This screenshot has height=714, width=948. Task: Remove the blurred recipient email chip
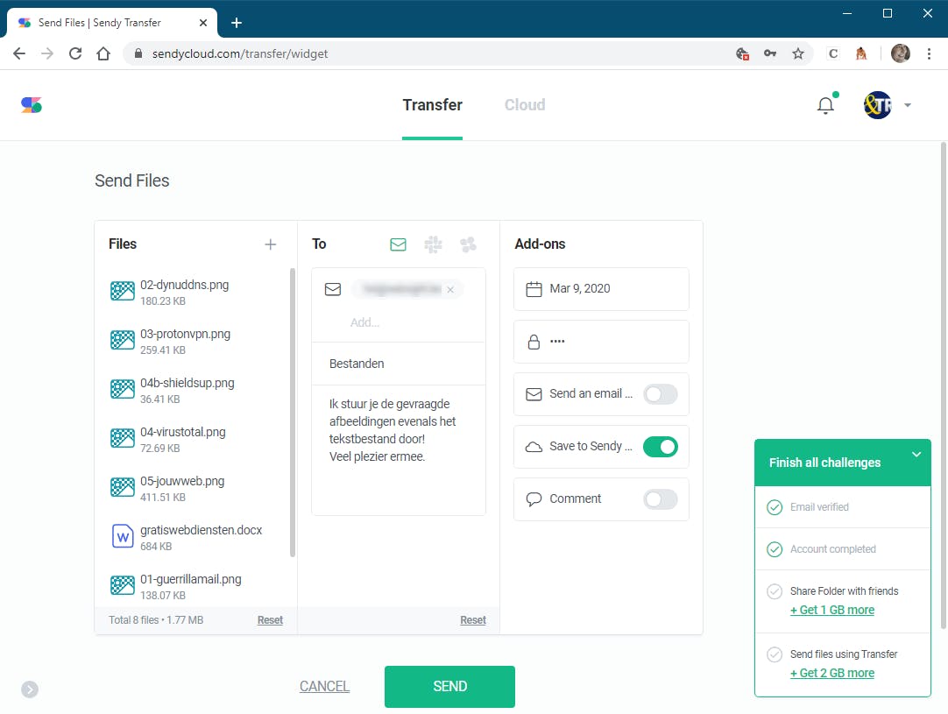point(450,290)
